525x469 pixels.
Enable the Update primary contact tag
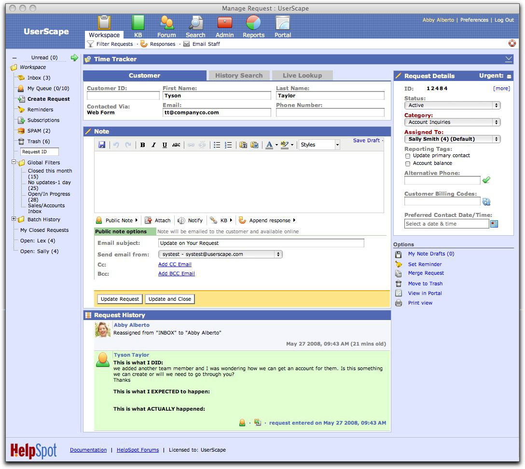coord(408,156)
